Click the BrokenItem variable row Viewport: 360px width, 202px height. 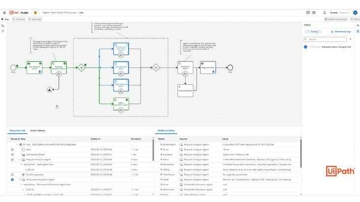coord(228,144)
